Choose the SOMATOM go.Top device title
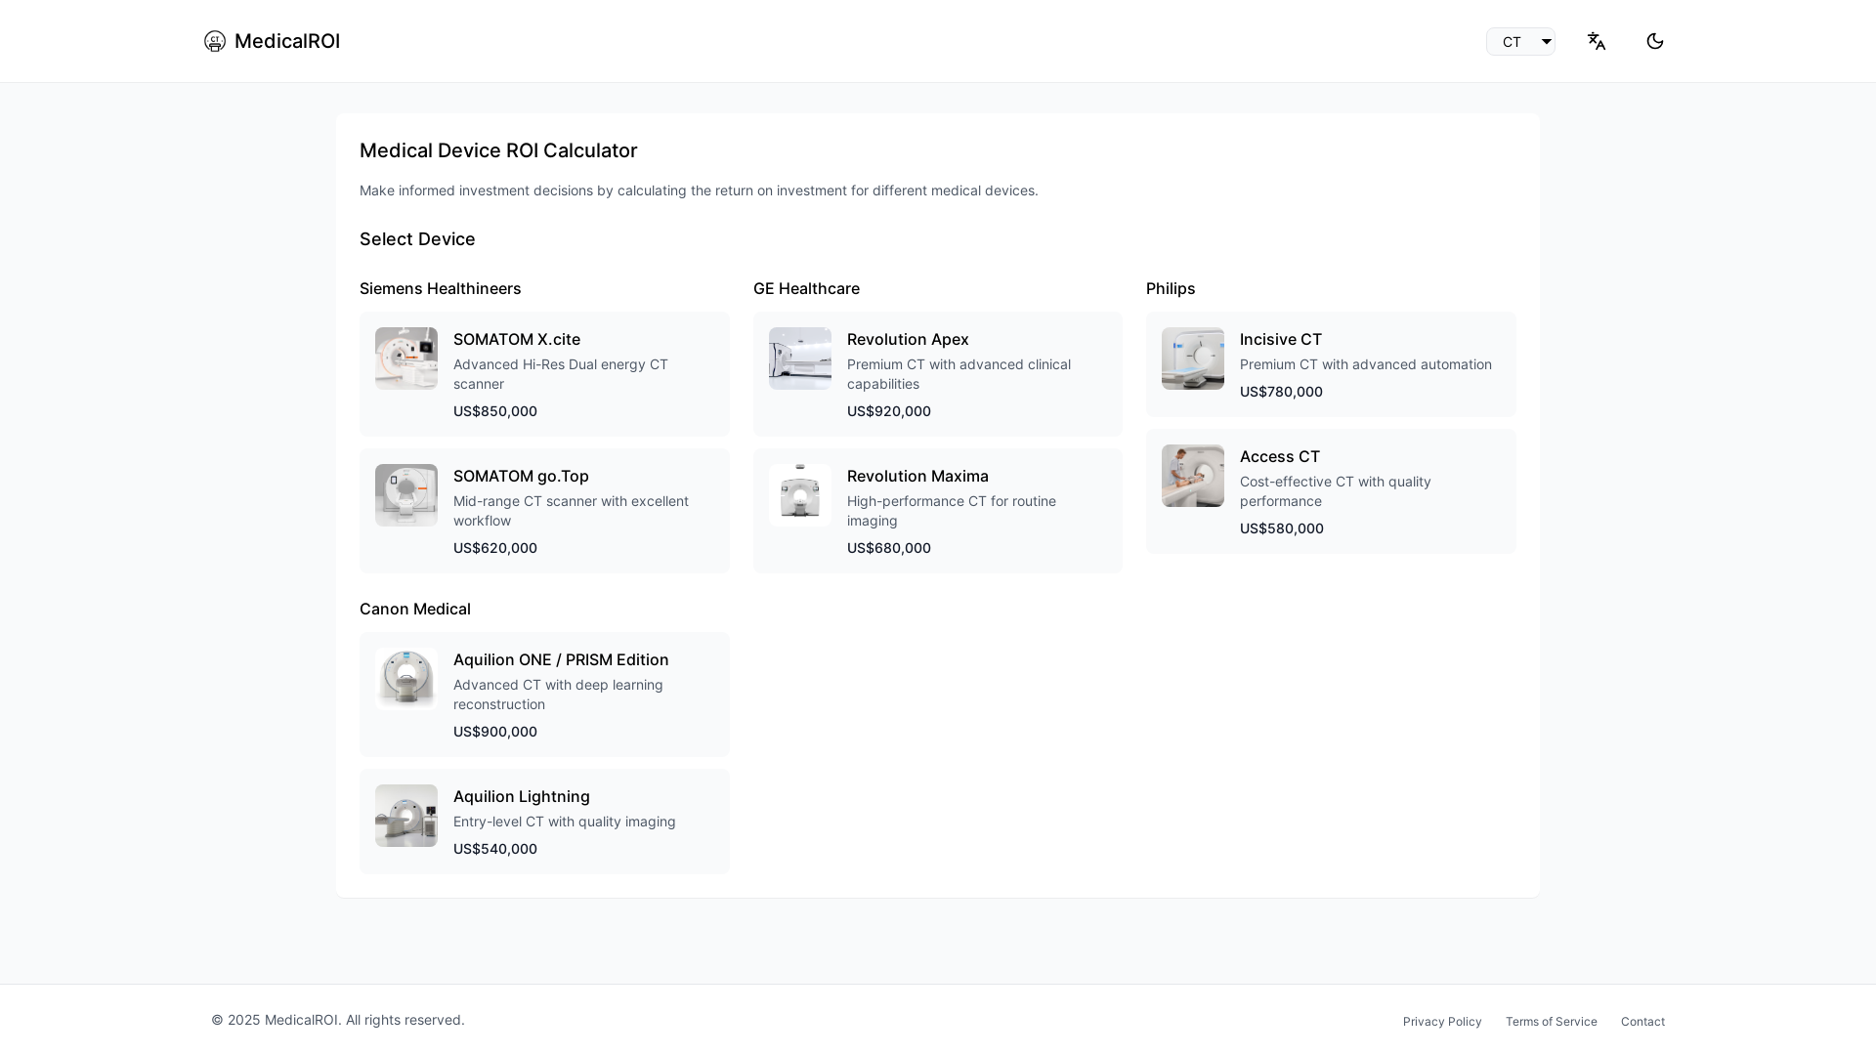Screen dimensions: 1876x1055 point(521,476)
